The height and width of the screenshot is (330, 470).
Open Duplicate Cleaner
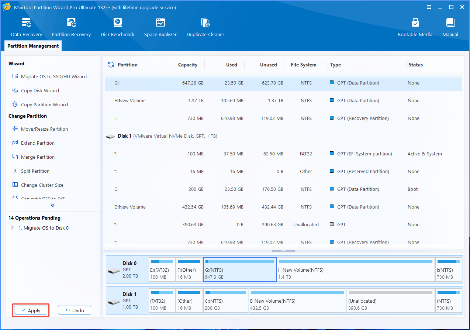(x=205, y=27)
